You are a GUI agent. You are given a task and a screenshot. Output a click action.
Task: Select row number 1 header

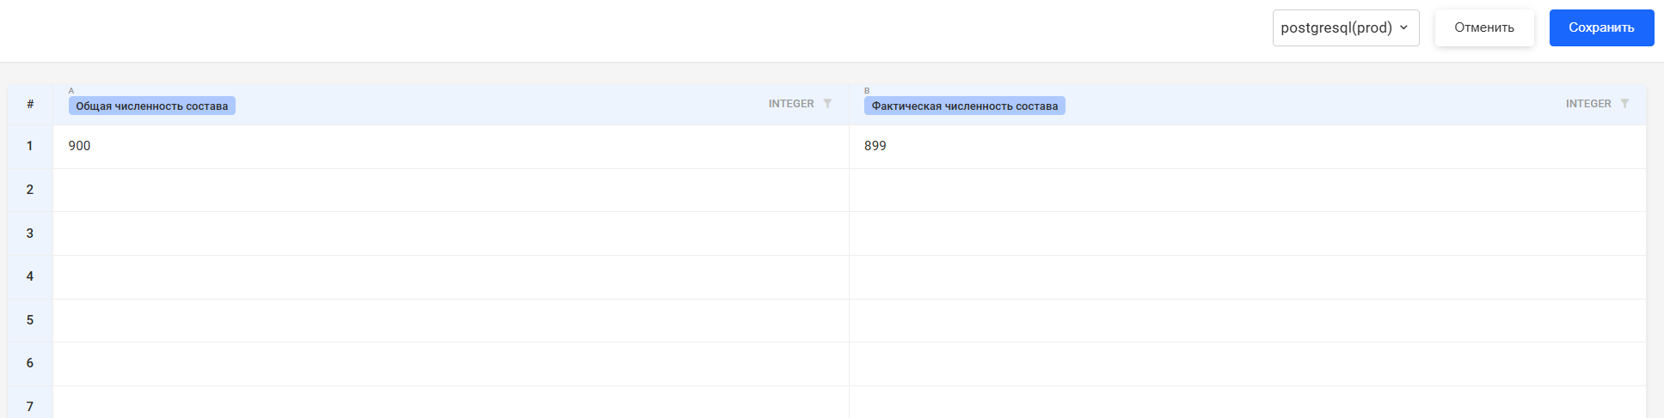click(30, 147)
